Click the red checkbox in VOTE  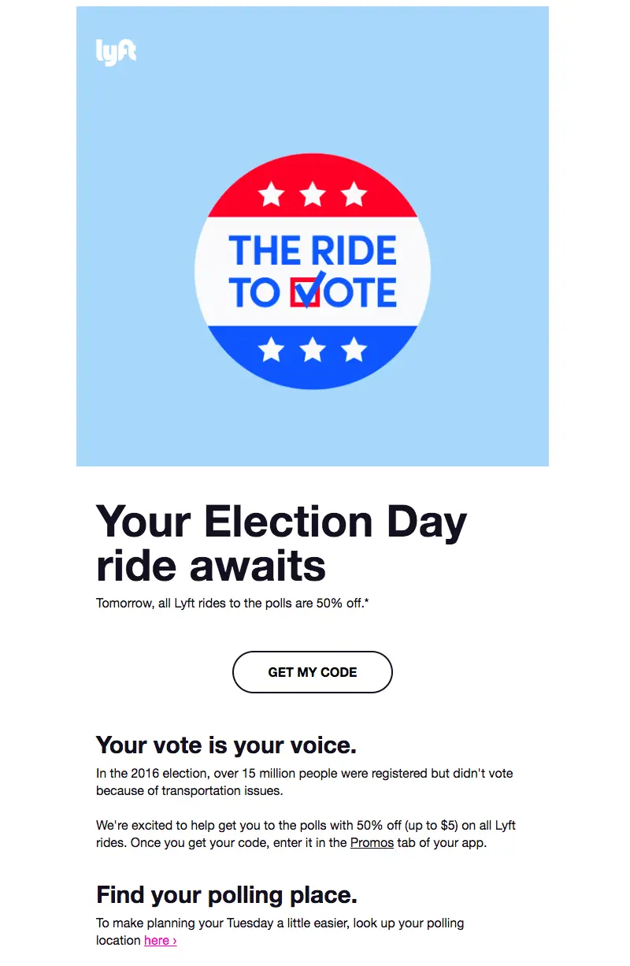pos(306,292)
